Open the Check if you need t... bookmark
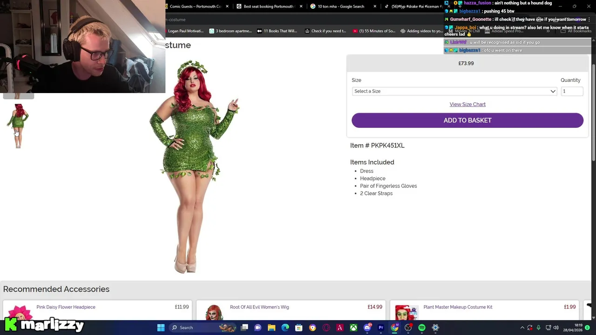 tap(325, 31)
